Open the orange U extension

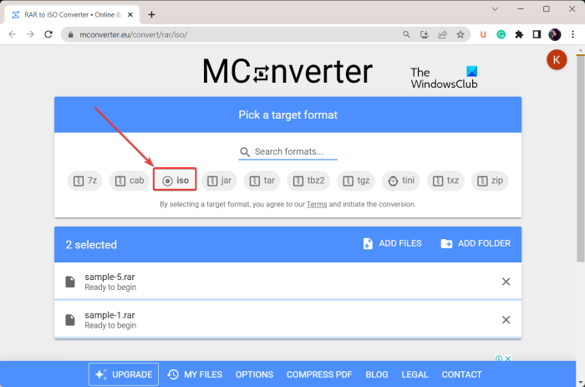tap(483, 35)
